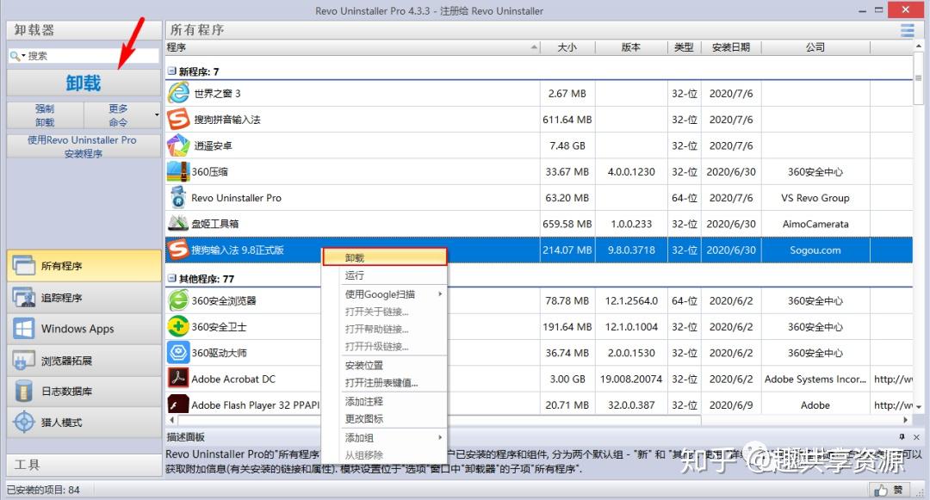The width and height of the screenshot is (930, 500).
Task: Close the 描述面板 description panel
Action: [916, 437]
